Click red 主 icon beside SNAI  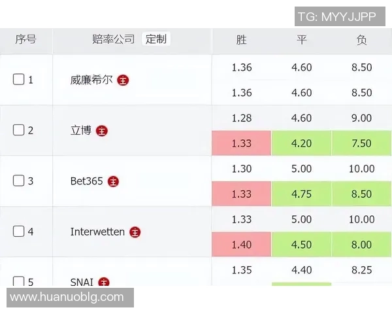click(103, 283)
